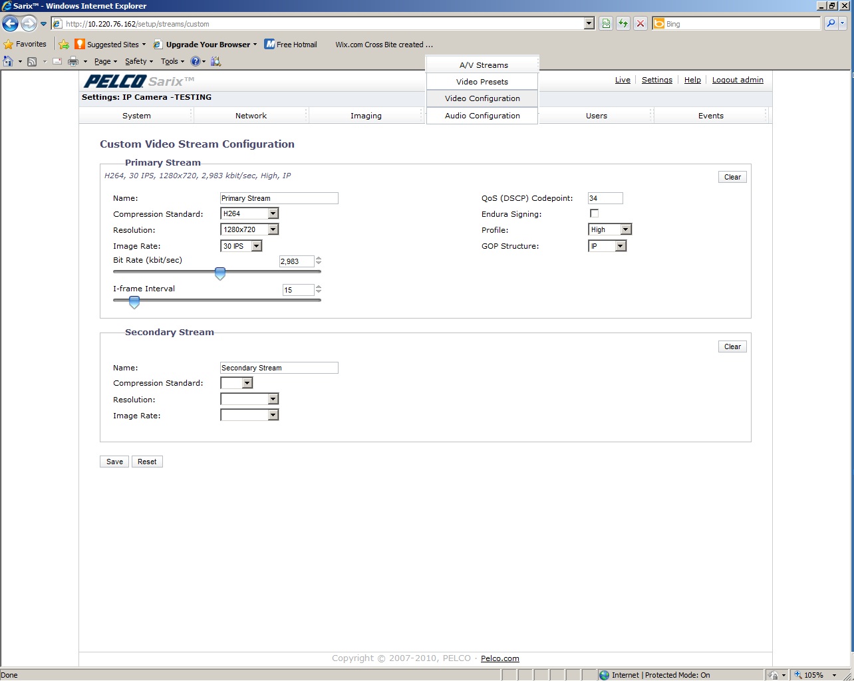The height and width of the screenshot is (681, 854).
Task: Open the Primary Stream Resolution dropdown
Action: pos(273,229)
